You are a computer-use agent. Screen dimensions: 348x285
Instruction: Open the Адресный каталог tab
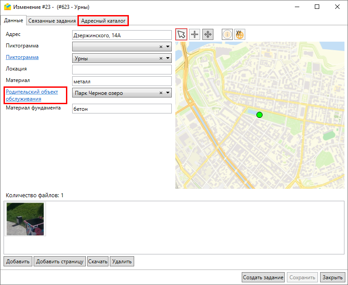103,21
